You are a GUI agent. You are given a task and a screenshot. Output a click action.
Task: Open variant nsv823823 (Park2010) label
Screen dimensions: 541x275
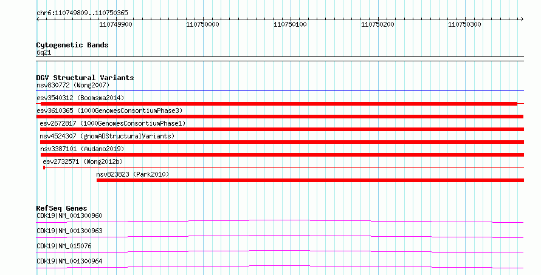click(x=133, y=174)
